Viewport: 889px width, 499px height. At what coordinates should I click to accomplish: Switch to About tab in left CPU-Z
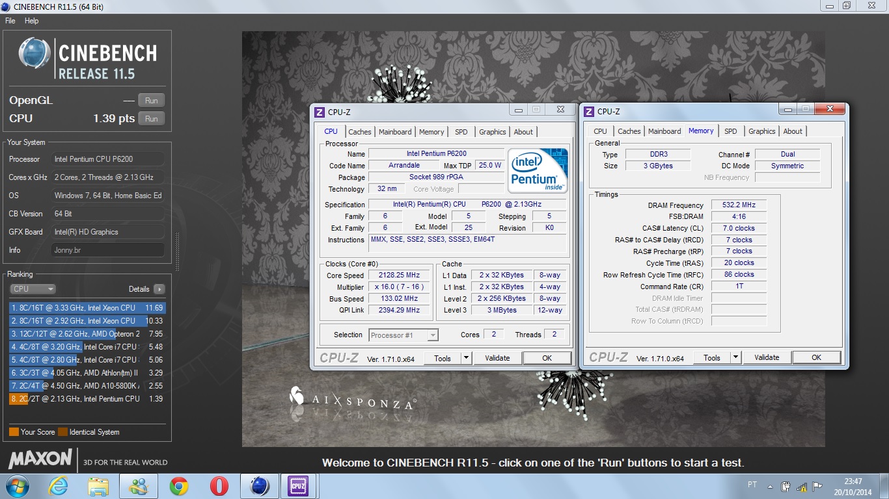pos(523,132)
